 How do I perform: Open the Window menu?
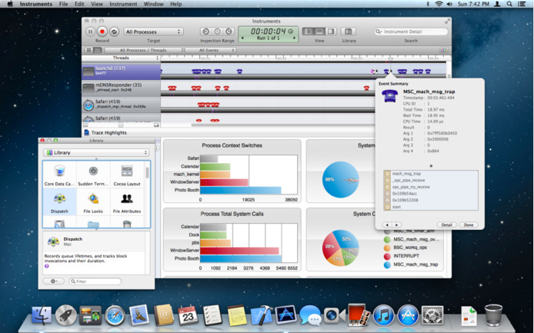[154, 4]
